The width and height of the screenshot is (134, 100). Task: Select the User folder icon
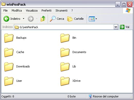pyautogui.click(x=9, y=81)
